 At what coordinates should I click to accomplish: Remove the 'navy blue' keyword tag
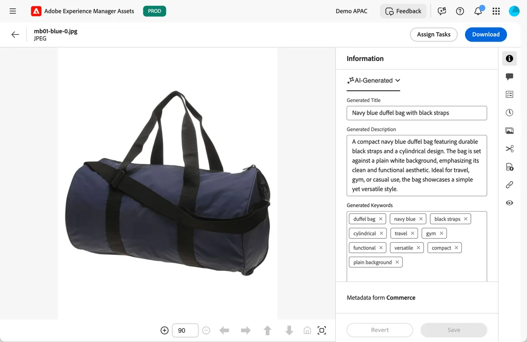421,219
